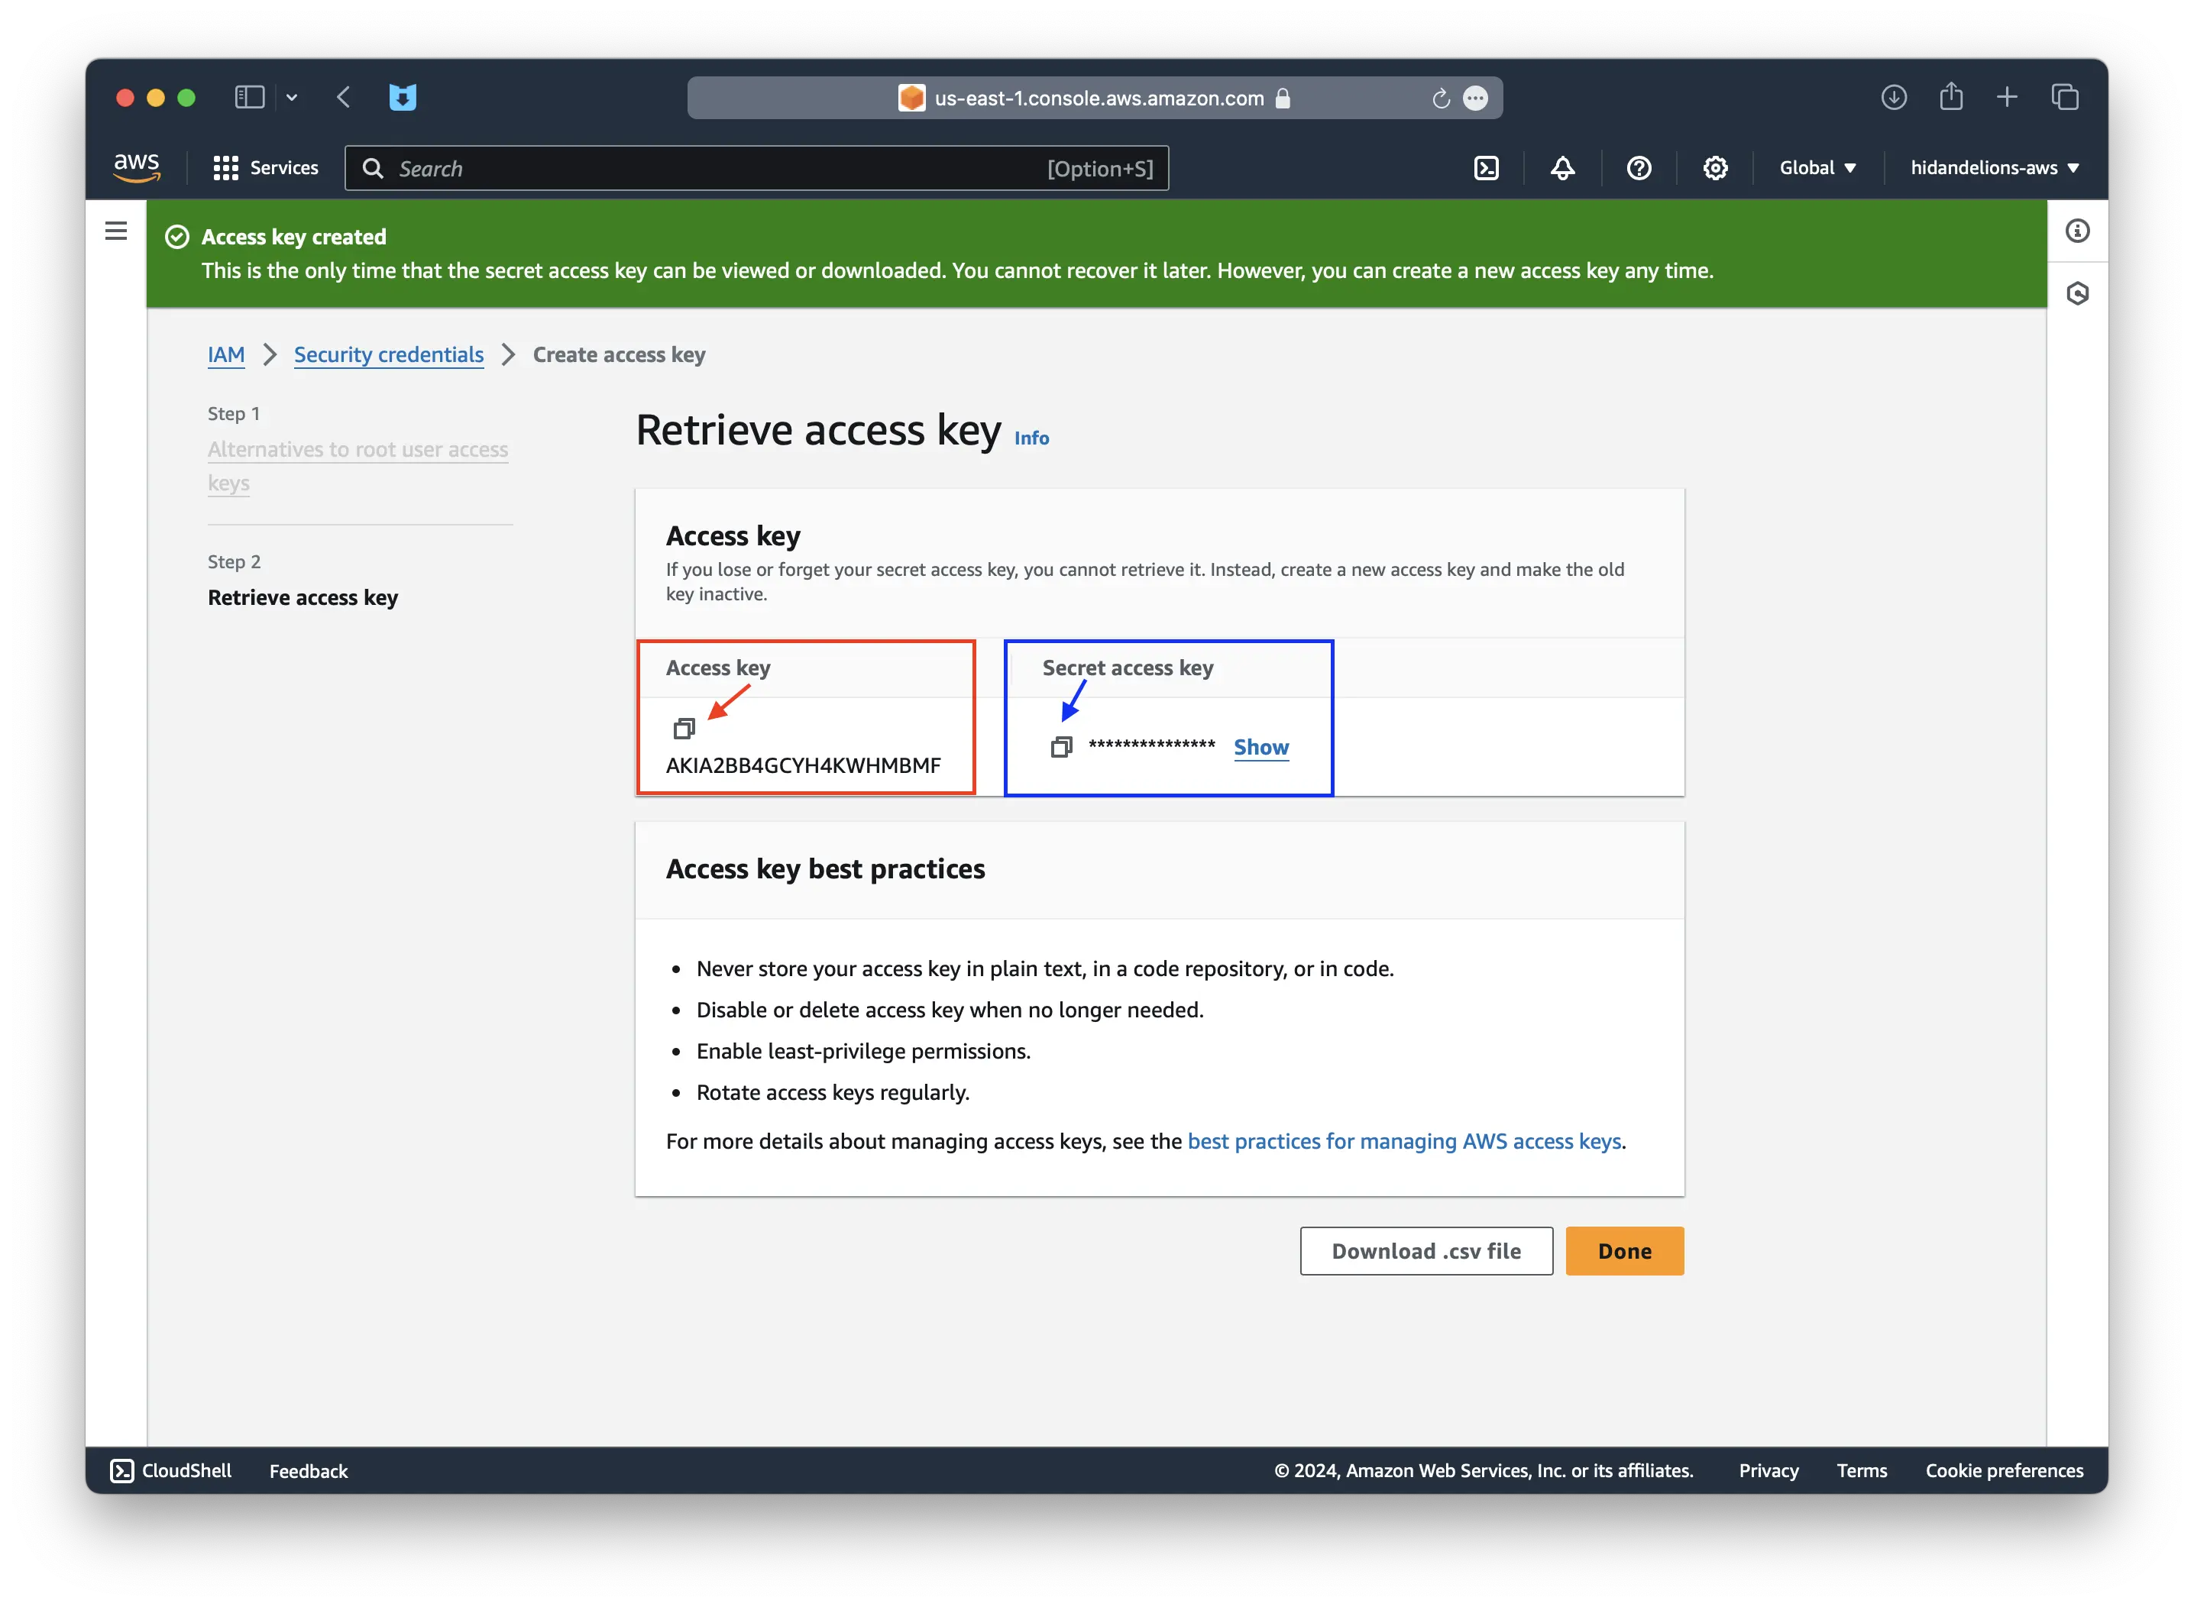Open the info panel icon on right
Image resolution: width=2194 pixels, height=1607 pixels.
pyautogui.click(x=2077, y=231)
